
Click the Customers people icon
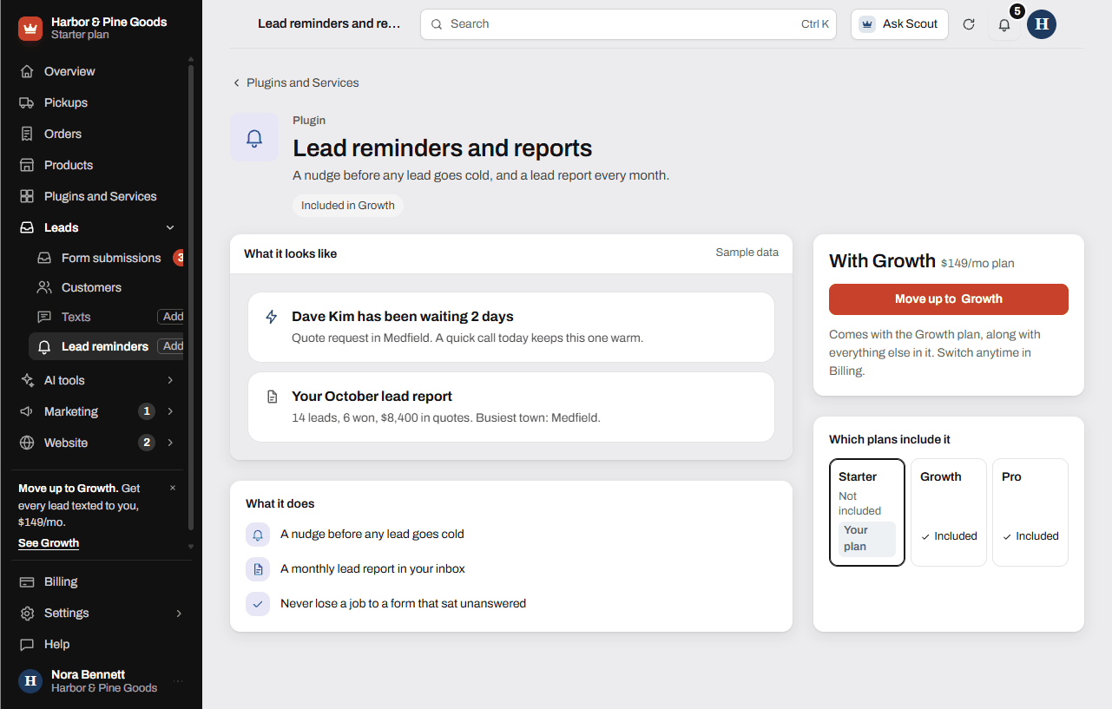click(44, 287)
